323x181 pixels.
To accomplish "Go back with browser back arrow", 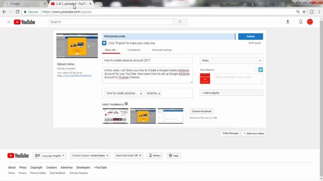I will (x=5, y=12).
